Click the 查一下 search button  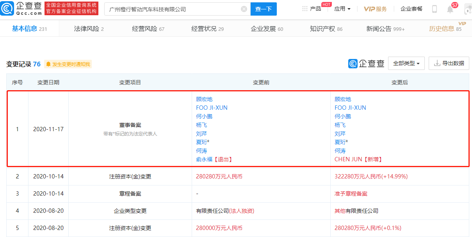tap(263, 9)
